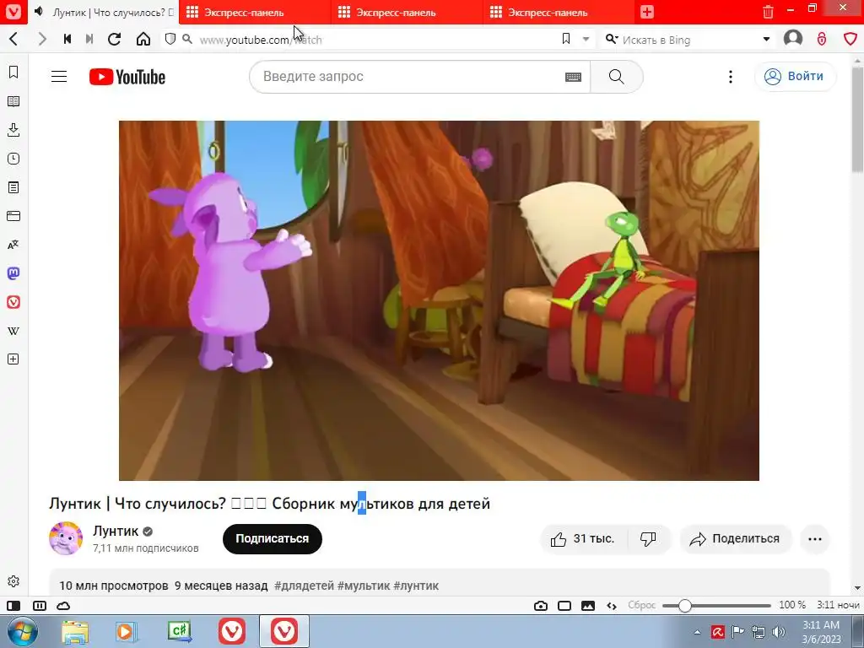The width and height of the screenshot is (864, 648).
Task: Click the YouTube logo
Action: pyautogui.click(x=127, y=77)
